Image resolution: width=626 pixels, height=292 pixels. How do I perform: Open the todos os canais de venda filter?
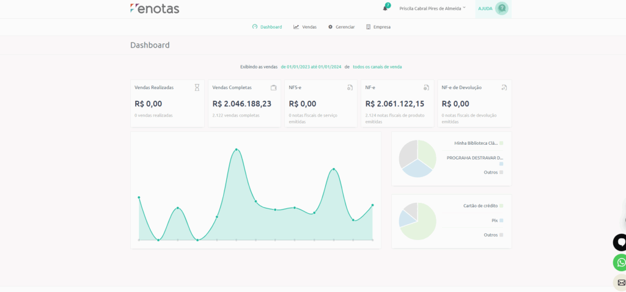point(377,67)
